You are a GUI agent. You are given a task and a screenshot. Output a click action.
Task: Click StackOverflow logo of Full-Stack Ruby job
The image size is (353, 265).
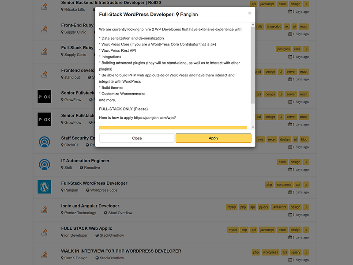(45, 52)
